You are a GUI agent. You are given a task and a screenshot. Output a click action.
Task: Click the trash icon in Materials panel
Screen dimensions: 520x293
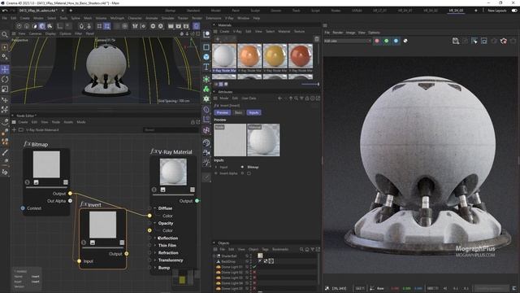317,39
